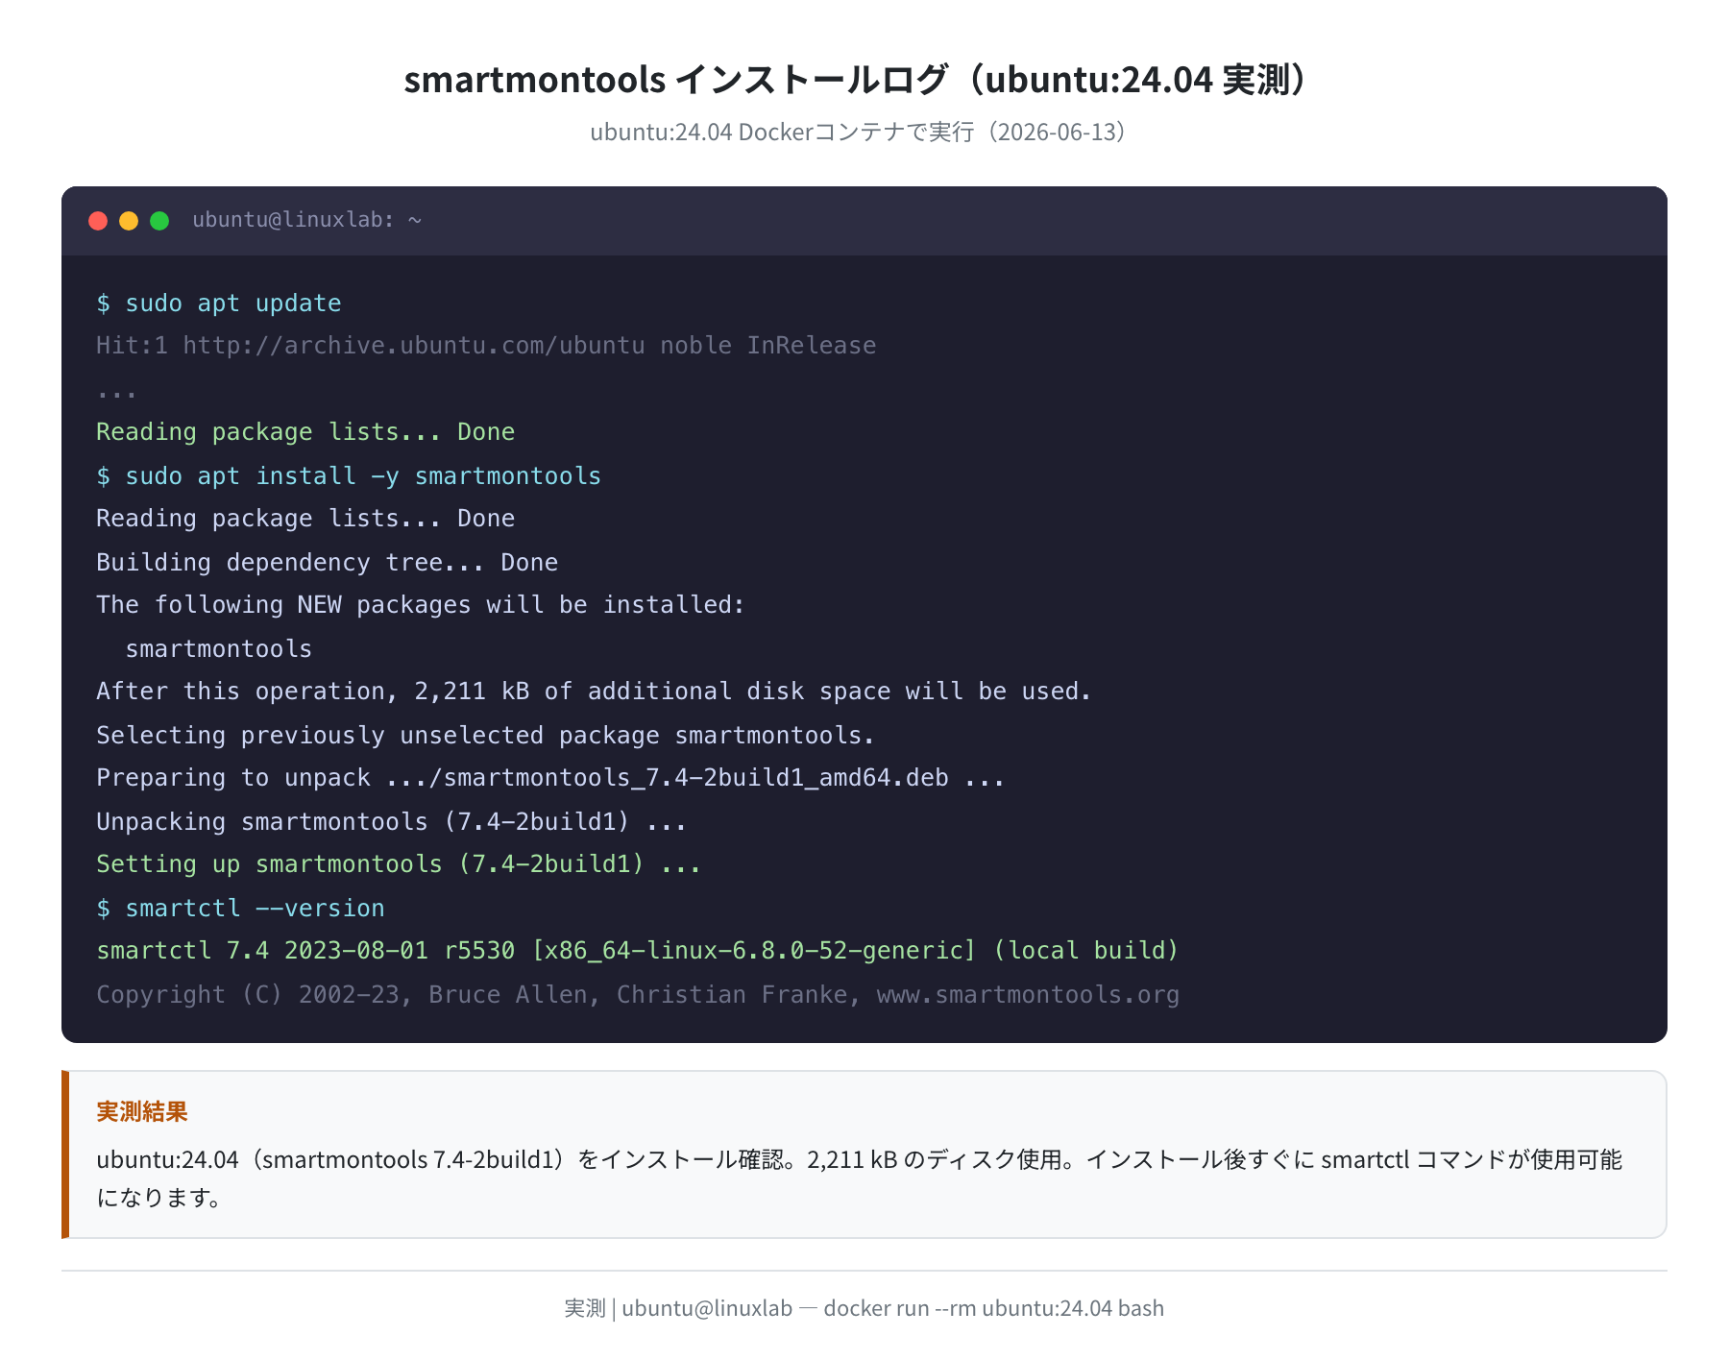Click the yellow minimize dot in terminal header

(129, 221)
